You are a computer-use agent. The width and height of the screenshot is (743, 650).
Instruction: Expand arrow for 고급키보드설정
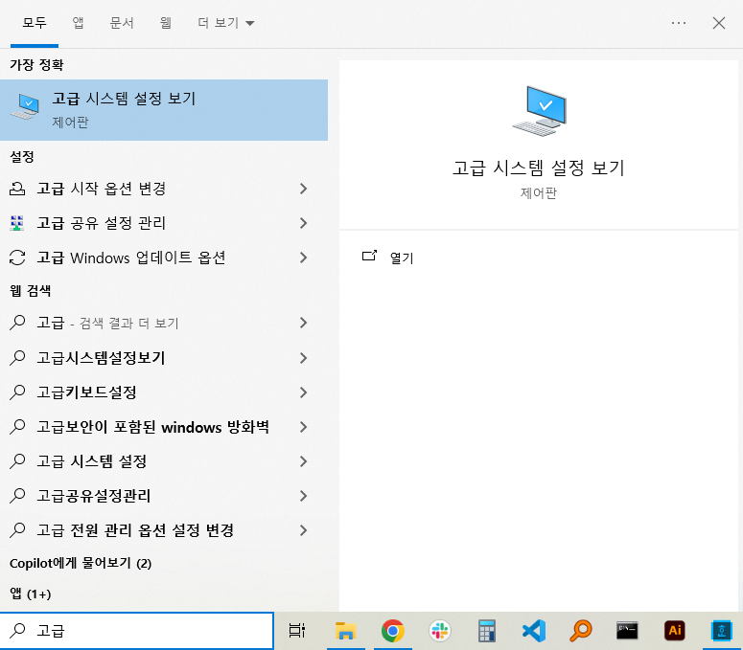pyautogui.click(x=304, y=392)
